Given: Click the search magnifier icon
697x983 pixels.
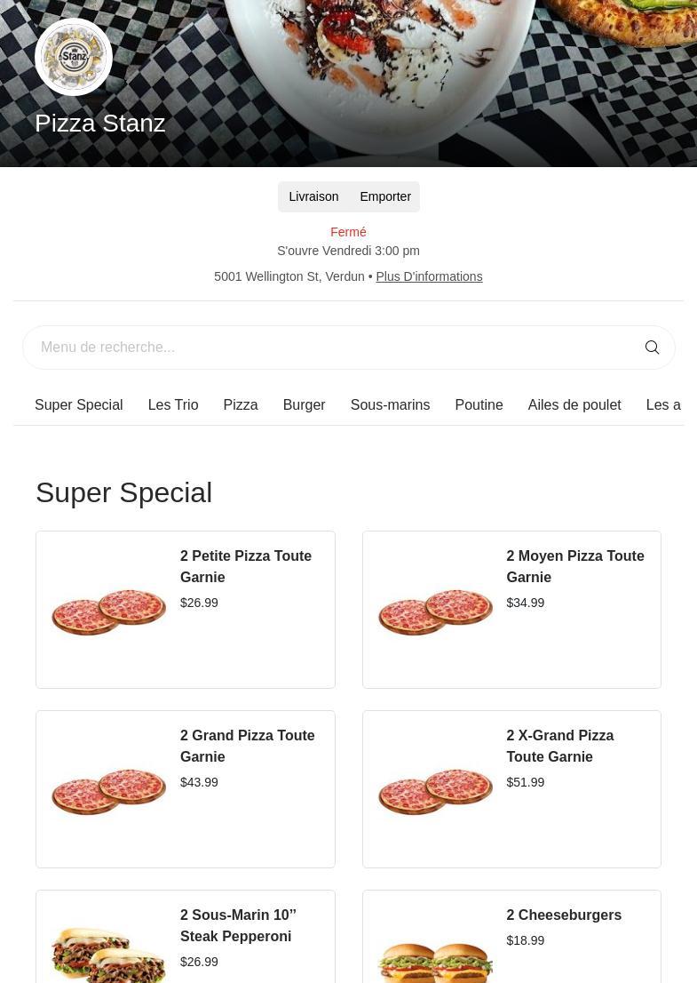Looking at the screenshot, I should 652,348.
